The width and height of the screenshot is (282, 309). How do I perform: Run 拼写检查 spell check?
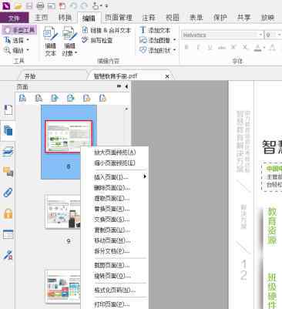(98, 40)
